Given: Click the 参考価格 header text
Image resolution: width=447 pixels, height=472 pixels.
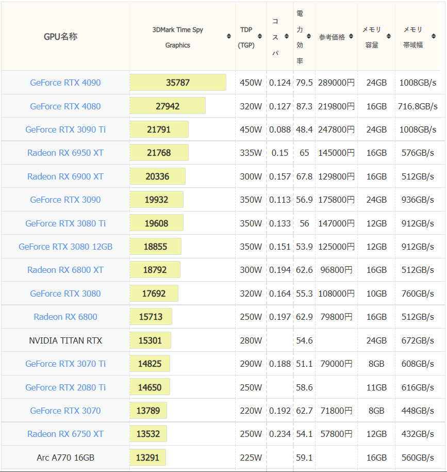Looking at the screenshot, I should tap(332, 37).
